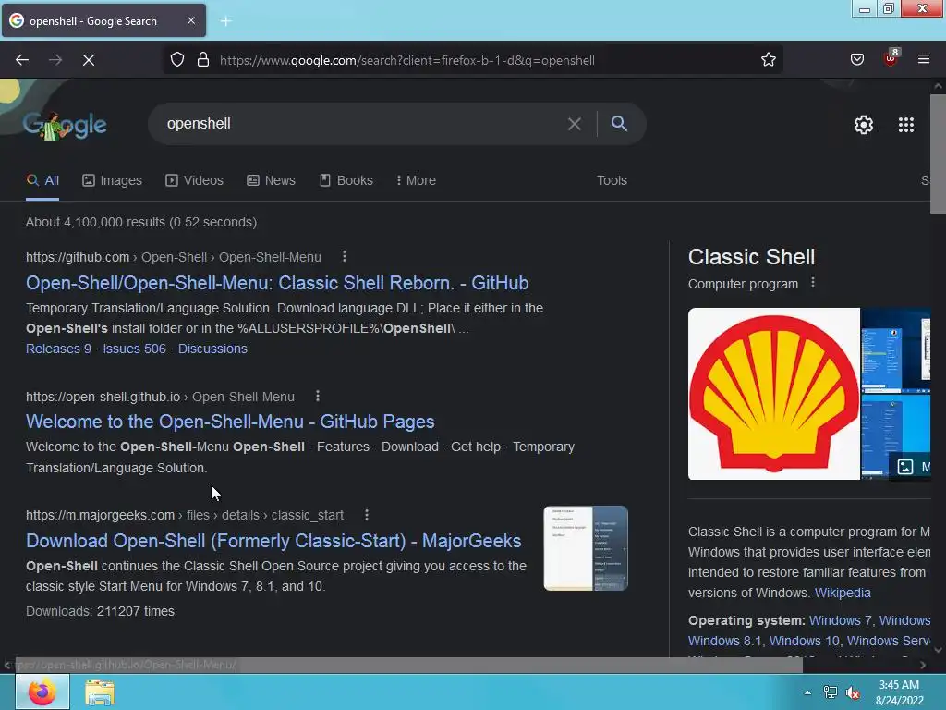Click the muted volume tray icon
946x710 pixels.
coord(853,692)
